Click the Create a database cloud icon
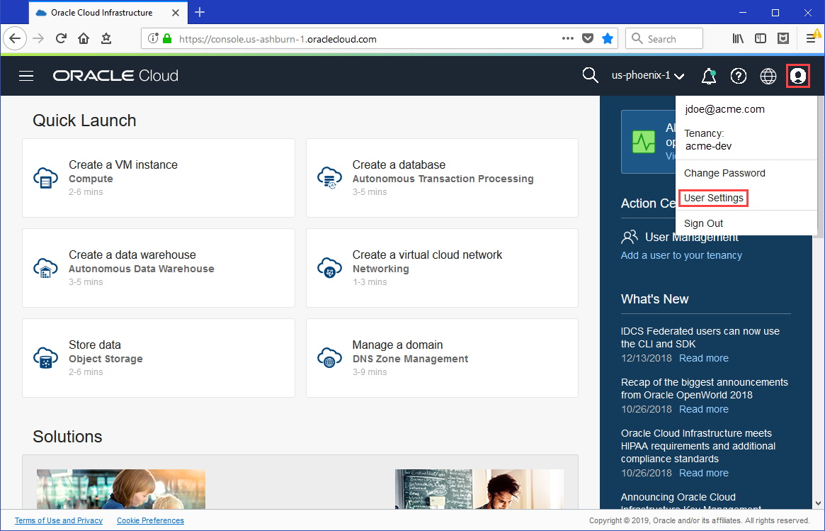This screenshot has height=531, width=825. (x=329, y=178)
